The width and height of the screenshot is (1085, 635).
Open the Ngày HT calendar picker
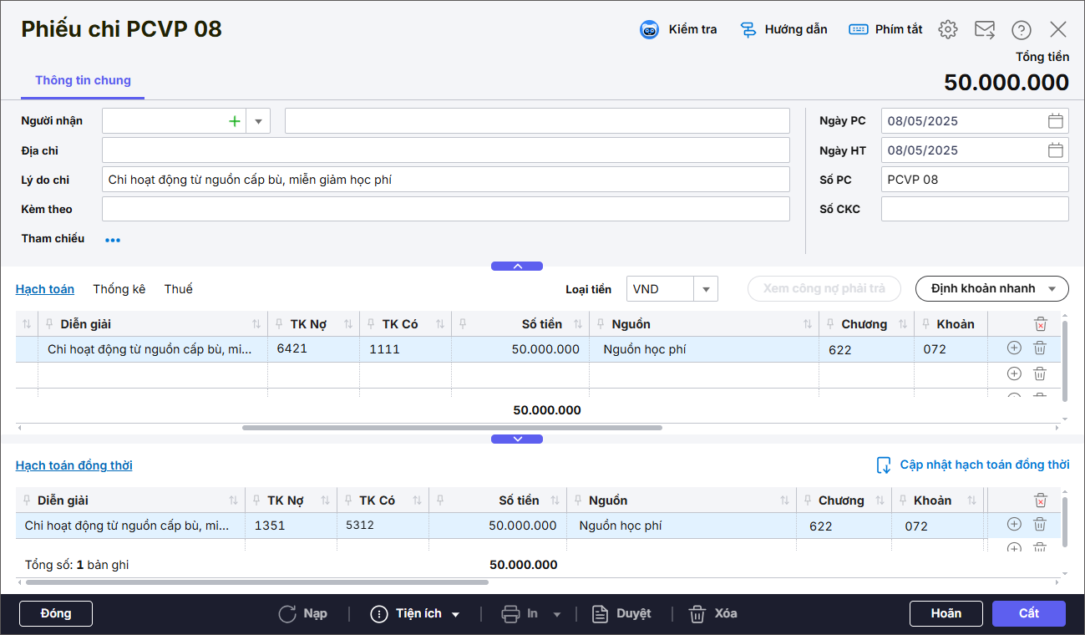1056,150
